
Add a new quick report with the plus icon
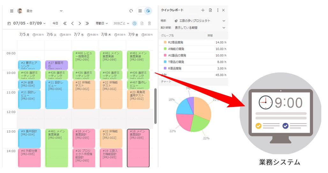(203, 10)
